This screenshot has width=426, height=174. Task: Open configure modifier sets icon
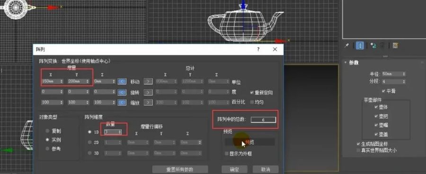coord(395,45)
